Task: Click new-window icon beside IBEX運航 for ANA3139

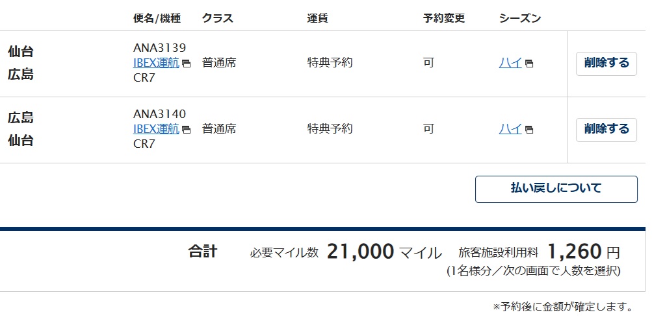Action: point(187,64)
